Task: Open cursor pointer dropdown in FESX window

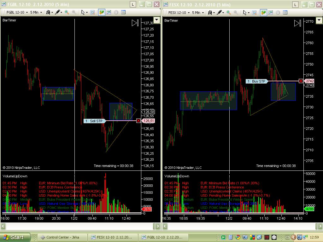Action: point(246,13)
